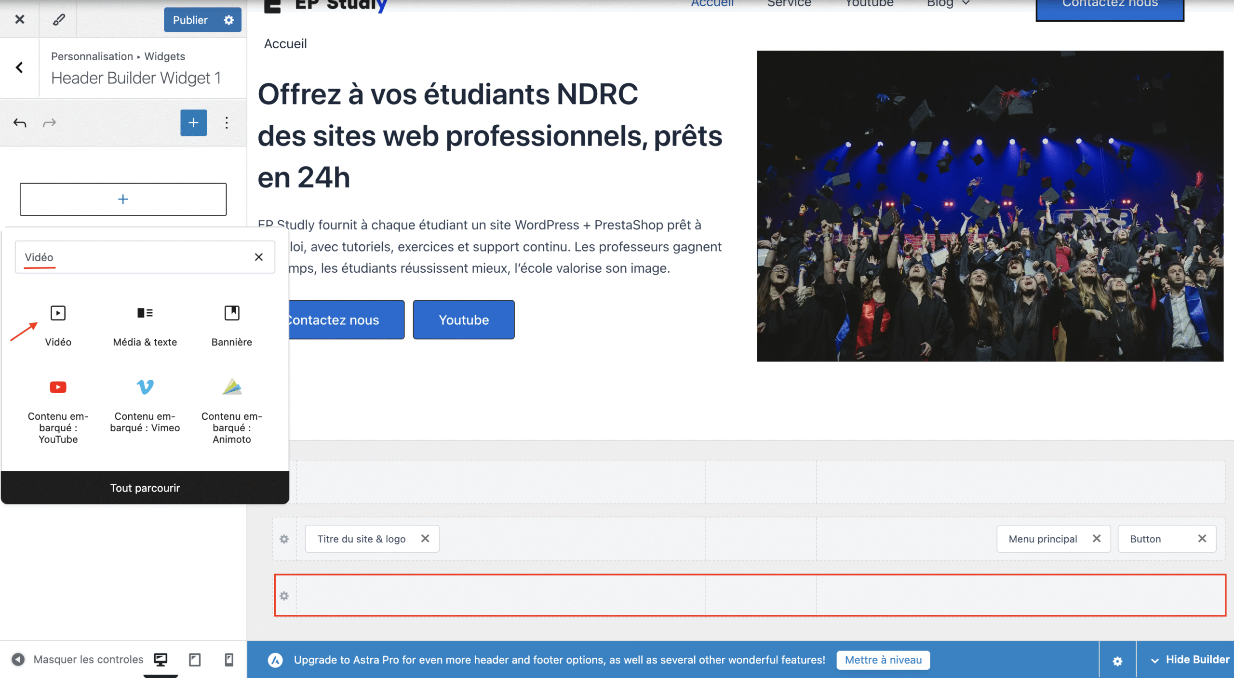Remove the Menu principal header element

[1097, 538]
